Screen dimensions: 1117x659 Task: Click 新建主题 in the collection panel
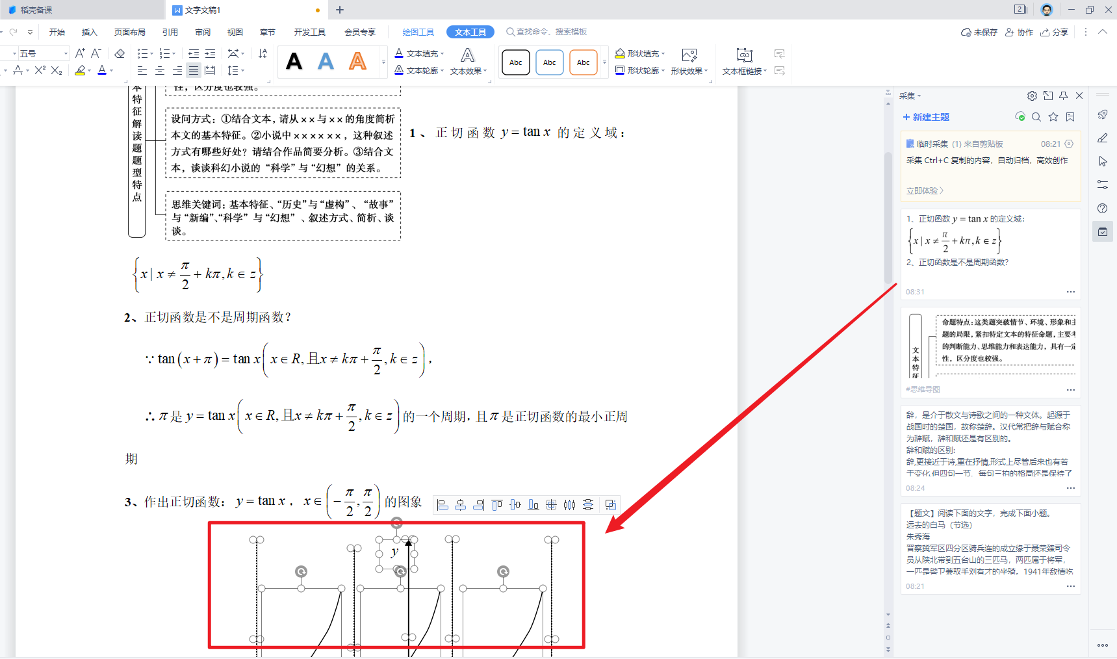pyautogui.click(x=926, y=117)
